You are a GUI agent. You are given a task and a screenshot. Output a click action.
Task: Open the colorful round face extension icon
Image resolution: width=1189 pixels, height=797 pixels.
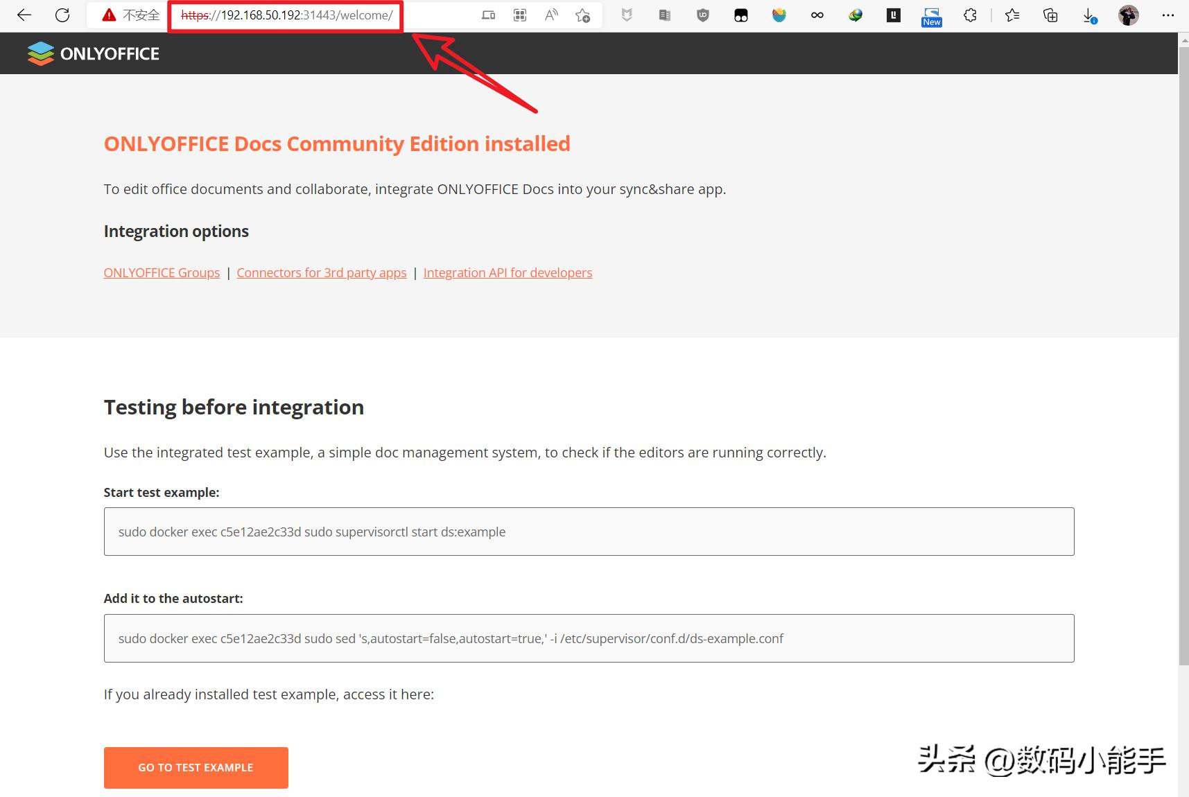779,15
